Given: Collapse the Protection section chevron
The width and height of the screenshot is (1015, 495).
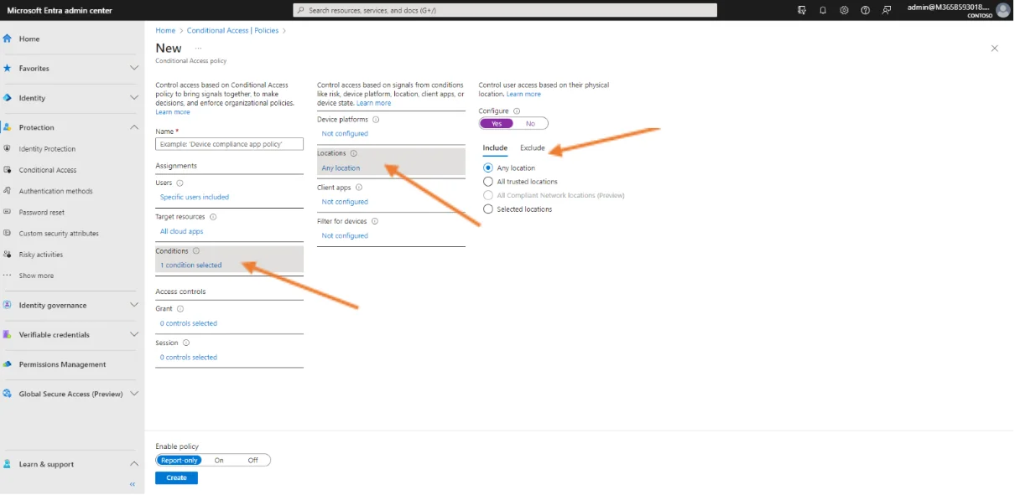Looking at the screenshot, I should coord(133,127).
